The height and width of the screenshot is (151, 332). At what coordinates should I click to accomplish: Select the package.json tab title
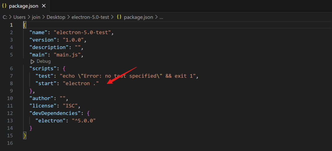click(23, 6)
